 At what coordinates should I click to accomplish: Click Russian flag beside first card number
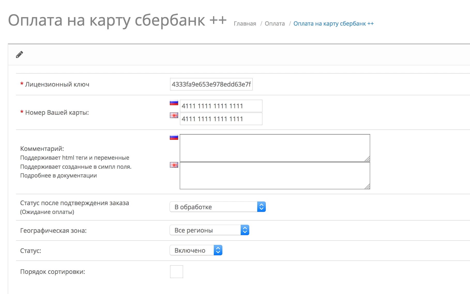pyautogui.click(x=174, y=103)
